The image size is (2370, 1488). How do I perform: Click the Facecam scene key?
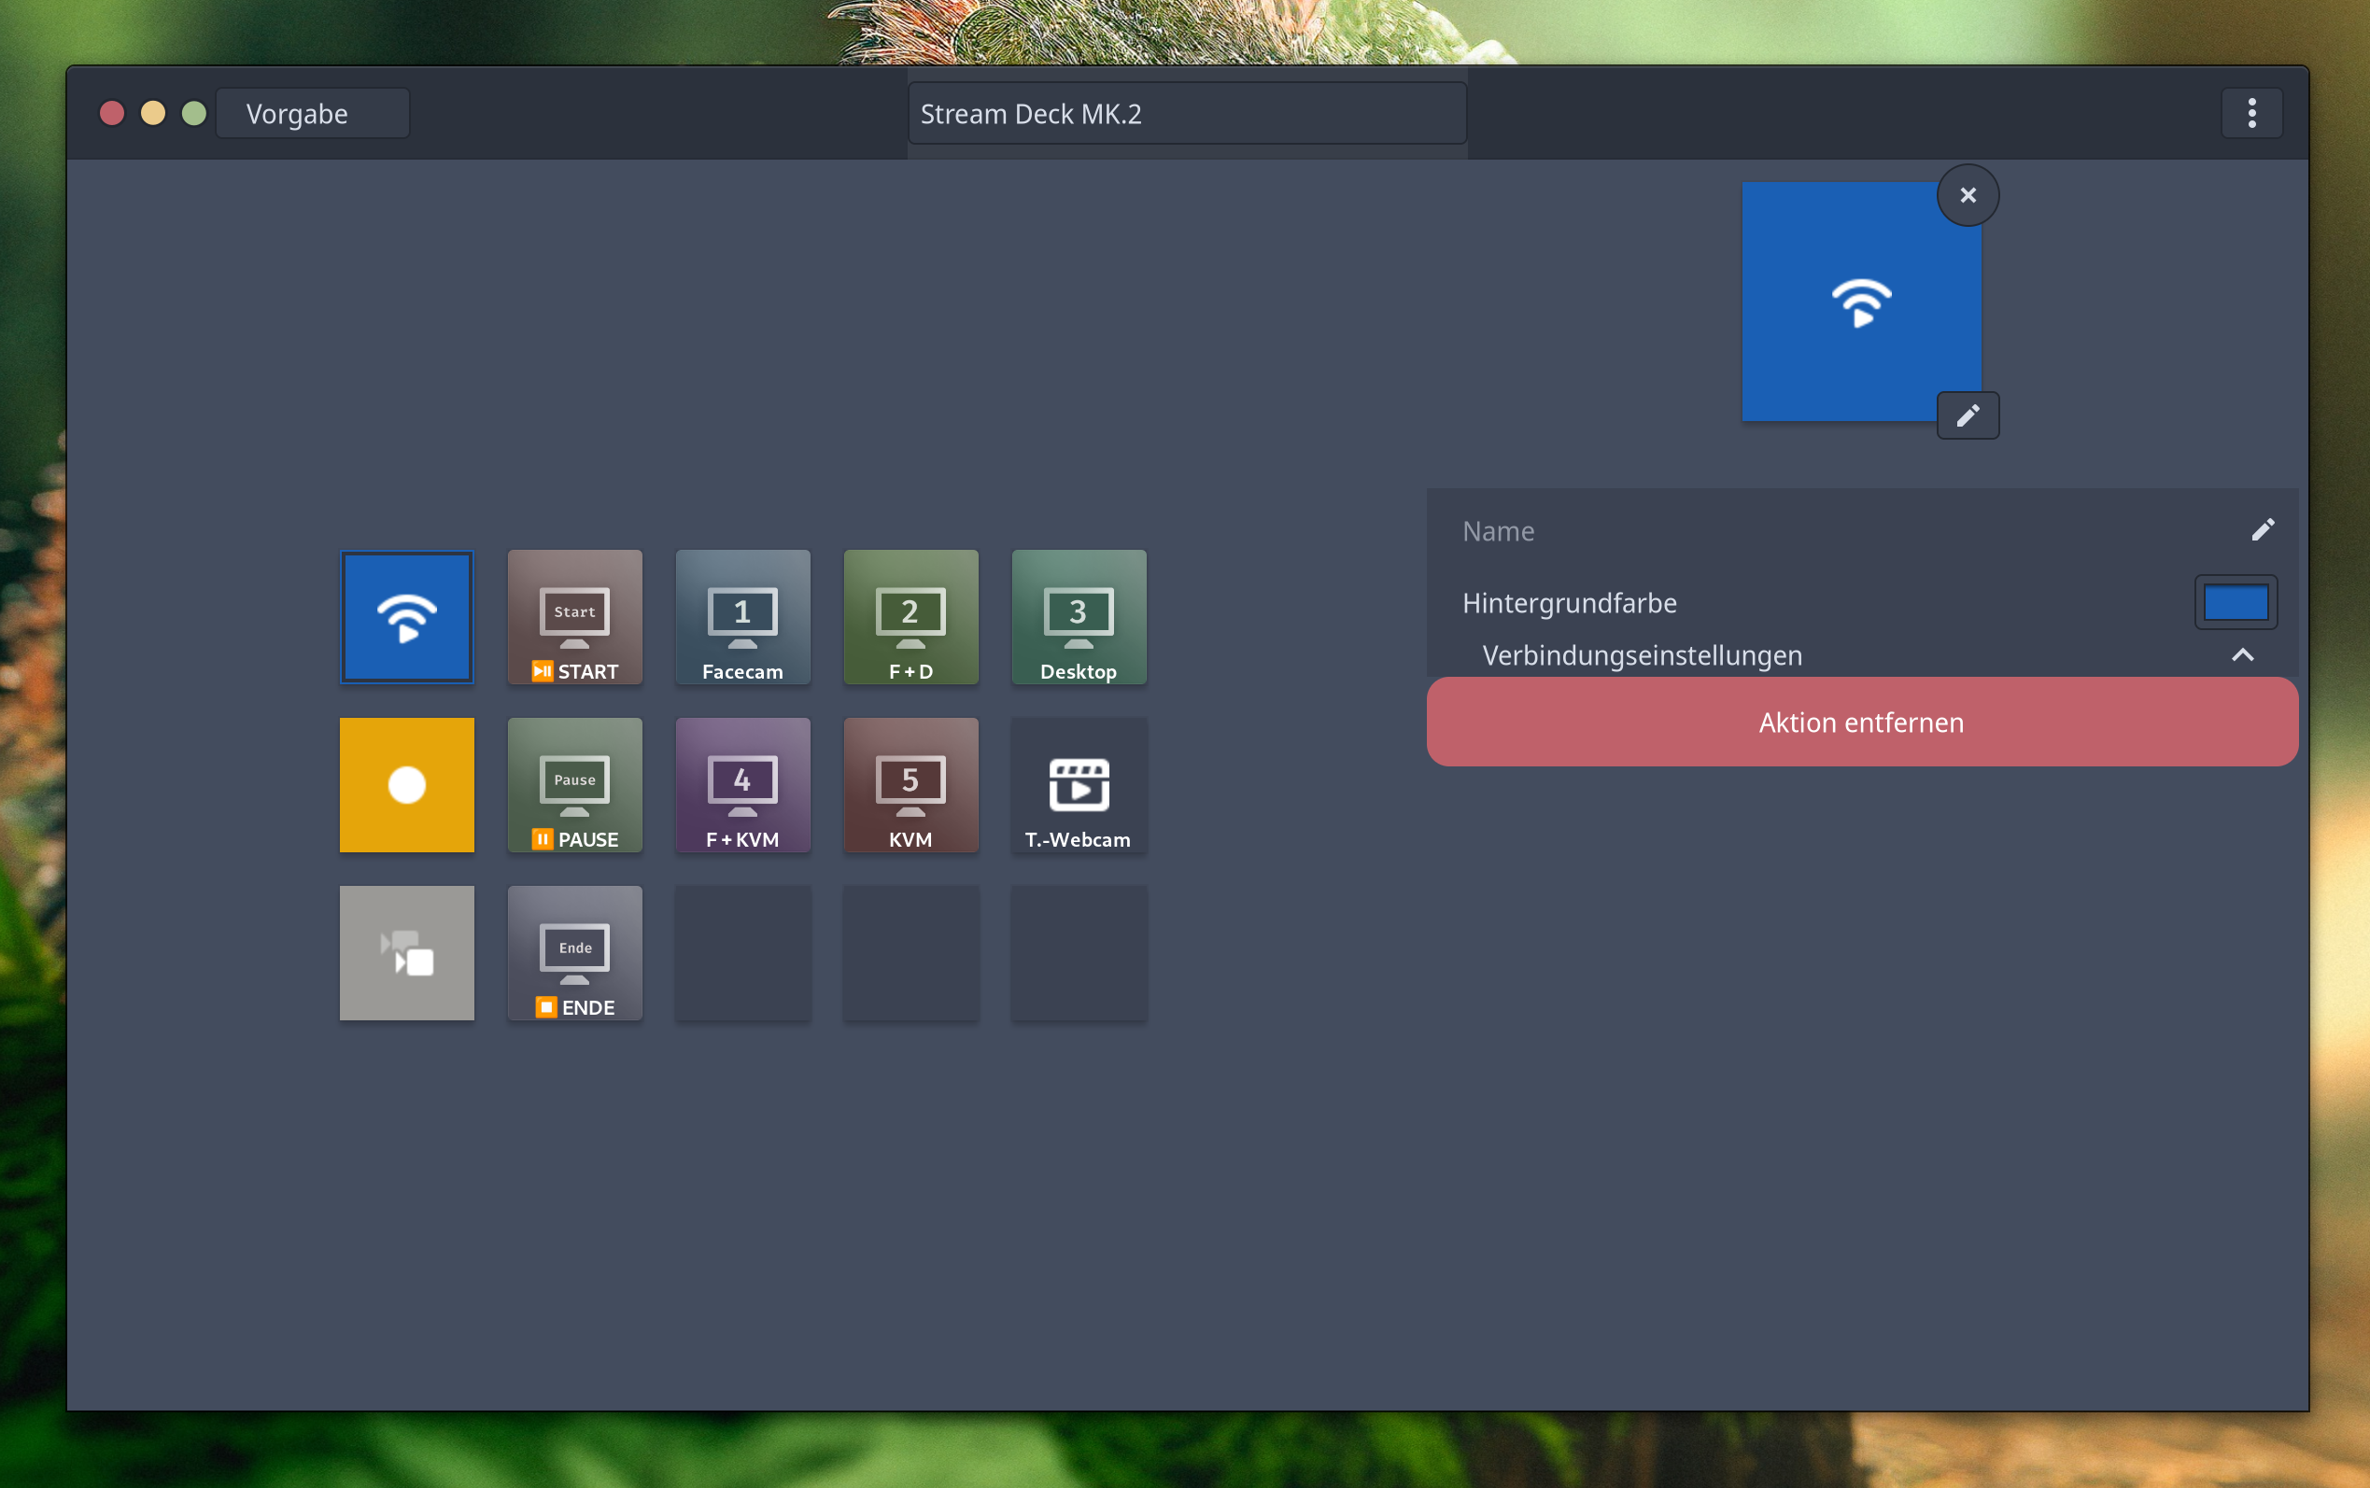click(x=743, y=617)
